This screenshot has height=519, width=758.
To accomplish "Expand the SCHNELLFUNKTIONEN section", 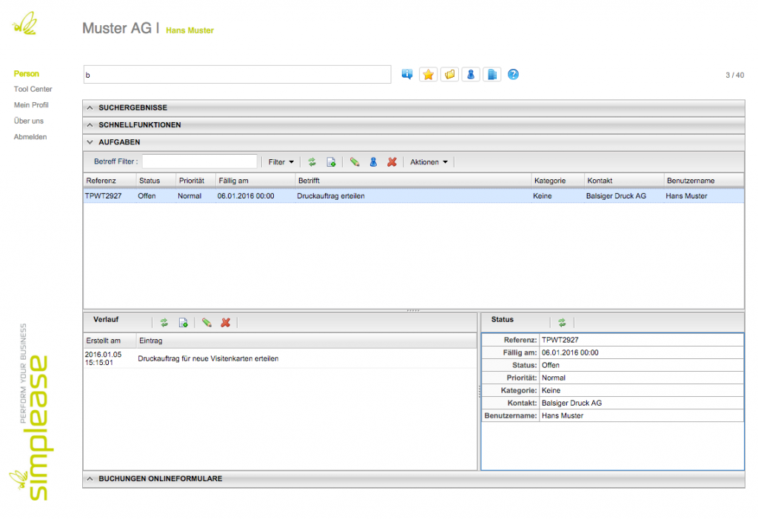I will click(413, 125).
